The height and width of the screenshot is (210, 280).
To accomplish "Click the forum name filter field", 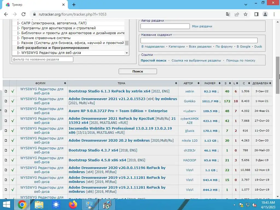I will coord(42,59).
